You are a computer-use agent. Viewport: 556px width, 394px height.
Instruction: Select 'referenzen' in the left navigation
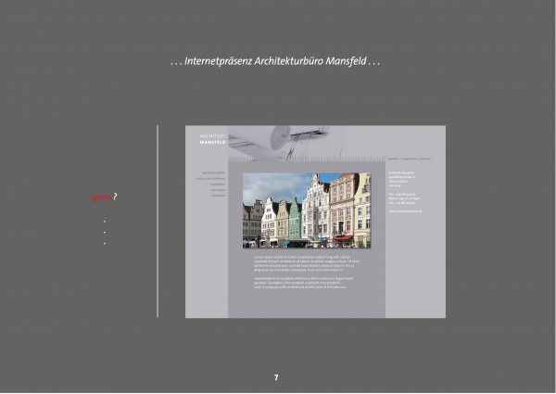coord(217,196)
